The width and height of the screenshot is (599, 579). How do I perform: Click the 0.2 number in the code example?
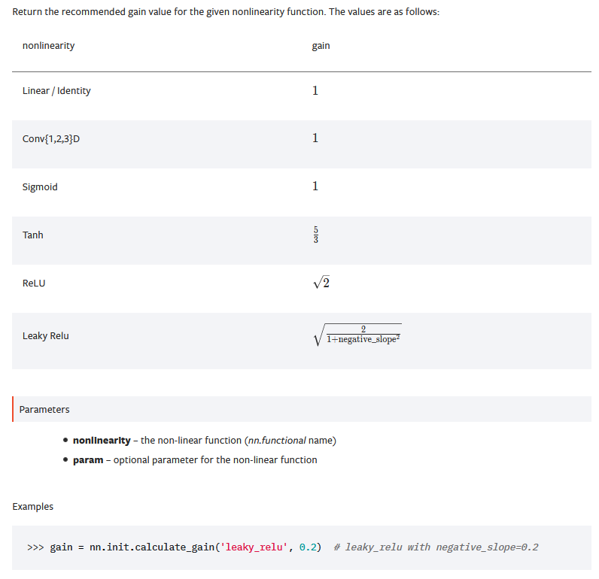point(308,547)
